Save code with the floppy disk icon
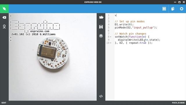The width and height of the screenshot is (186, 105). pos(101,27)
